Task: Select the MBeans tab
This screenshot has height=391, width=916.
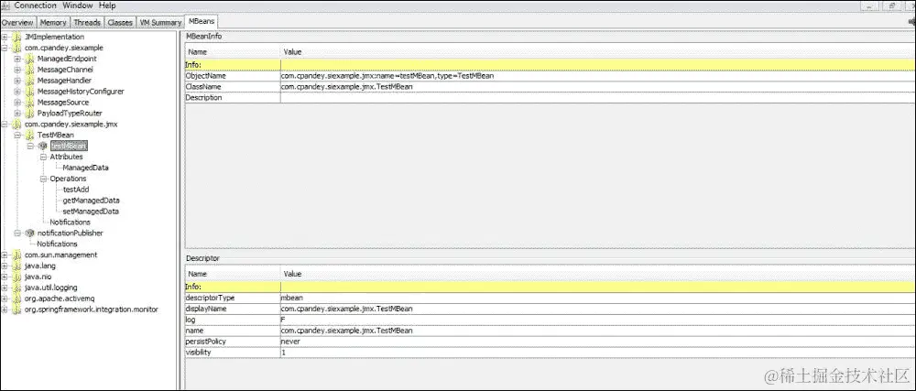Action: 202,21
